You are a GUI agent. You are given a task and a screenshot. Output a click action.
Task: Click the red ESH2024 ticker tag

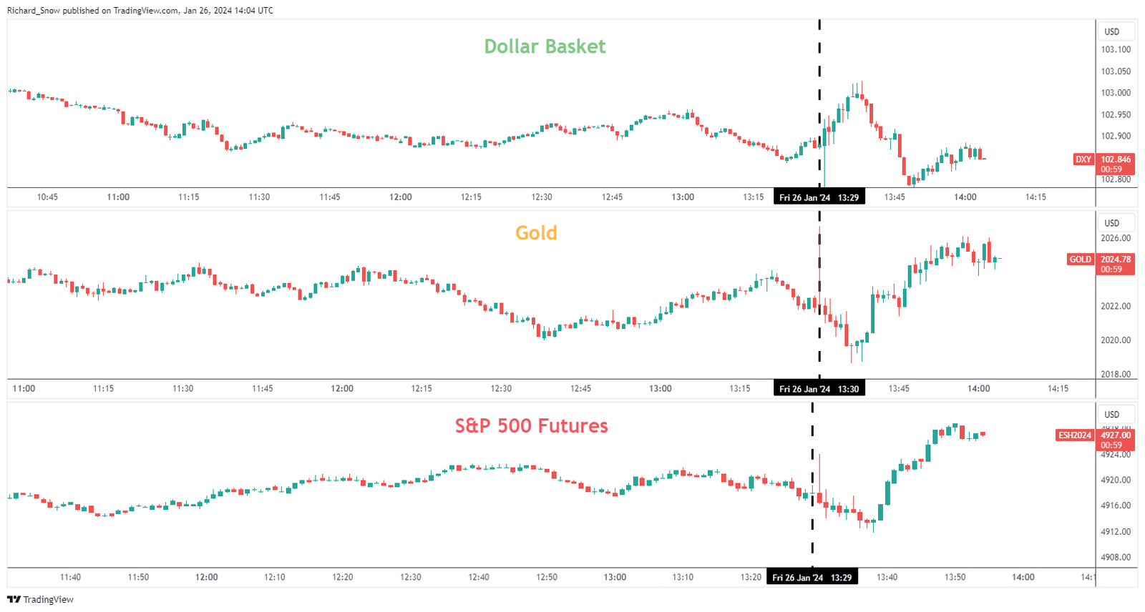1075,435
